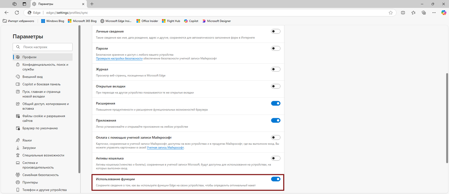Open the Microsoft Designer bookmark
449x194 pixels.
pos(216,21)
